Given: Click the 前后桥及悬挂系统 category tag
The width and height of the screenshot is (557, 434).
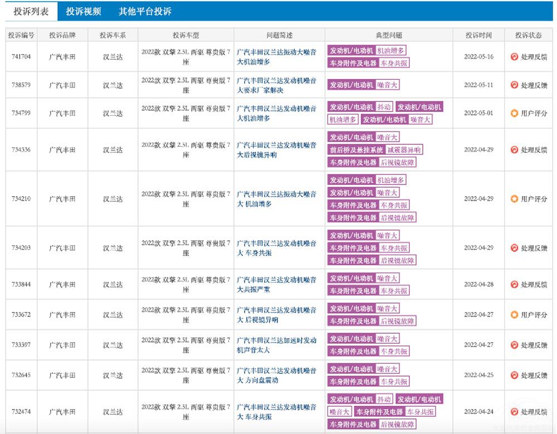Looking at the screenshot, I should (x=356, y=150).
